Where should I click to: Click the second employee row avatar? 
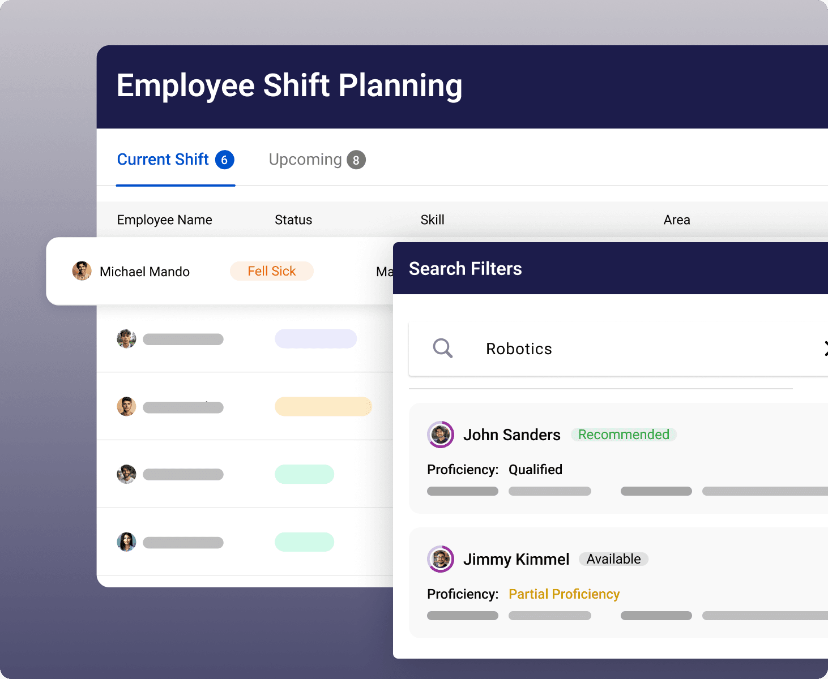tap(126, 339)
